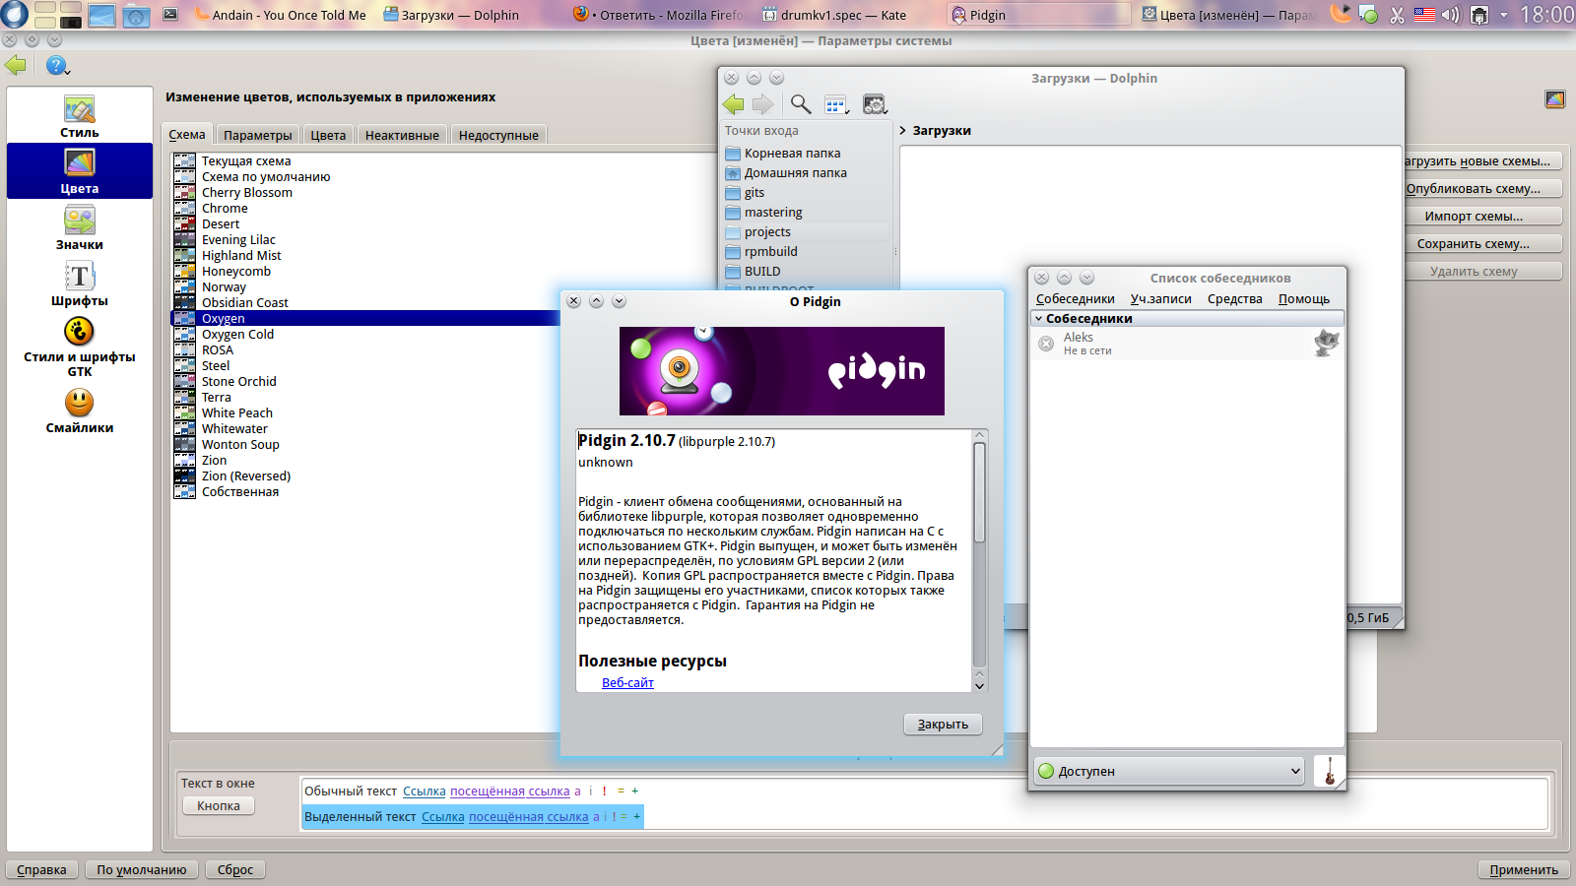Switch to Mozilla Firefox taskbar entry
This screenshot has width=1576, height=886.
[x=660, y=15]
